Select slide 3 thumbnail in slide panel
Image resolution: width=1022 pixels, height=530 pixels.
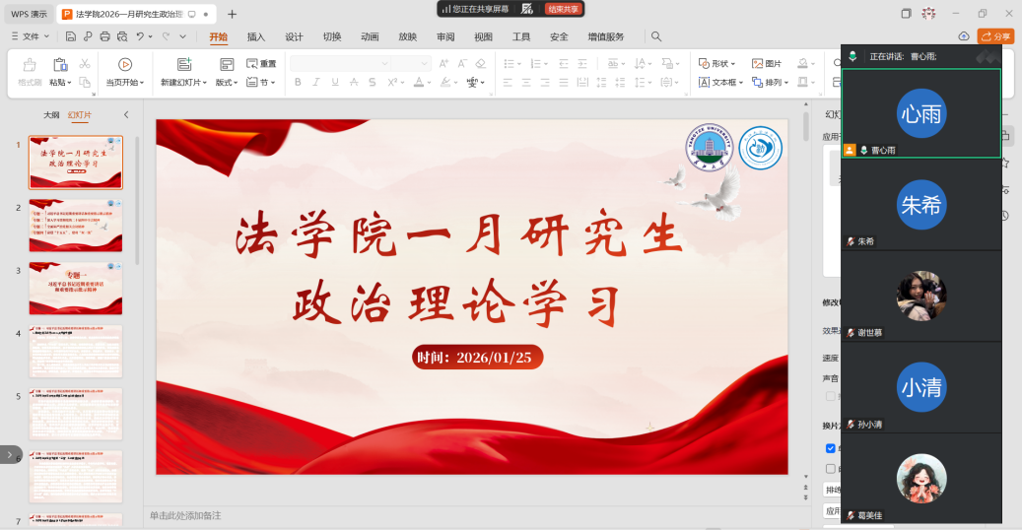tap(76, 288)
